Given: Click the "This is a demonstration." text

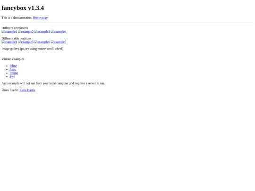Looking at the screenshot, I should pyautogui.click(x=17, y=18).
